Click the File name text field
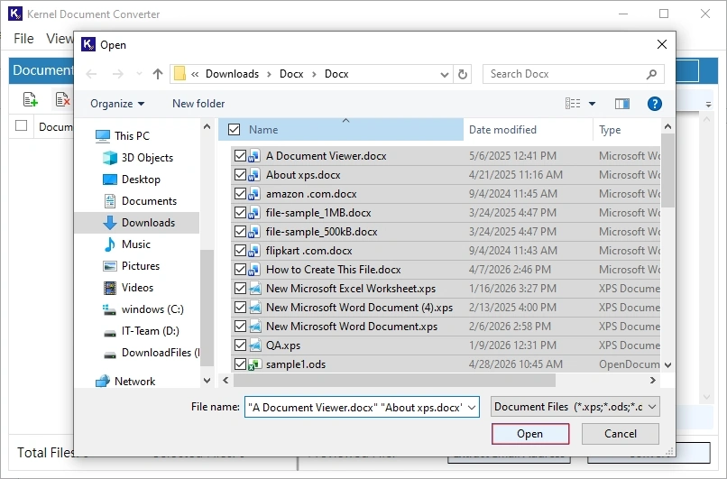The width and height of the screenshot is (727, 479). point(355,408)
